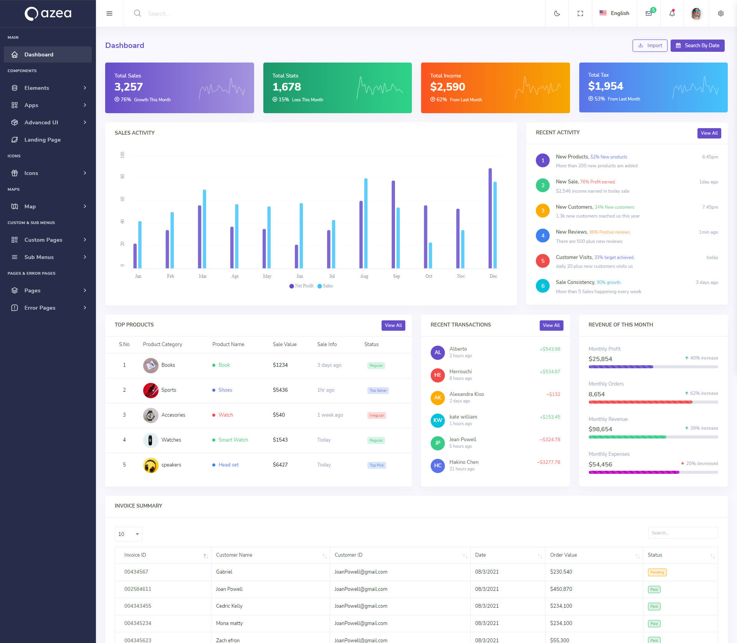Open Landing Page from sidebar
The width and height of the screenshot is (737, 643).
coord(42,140)
